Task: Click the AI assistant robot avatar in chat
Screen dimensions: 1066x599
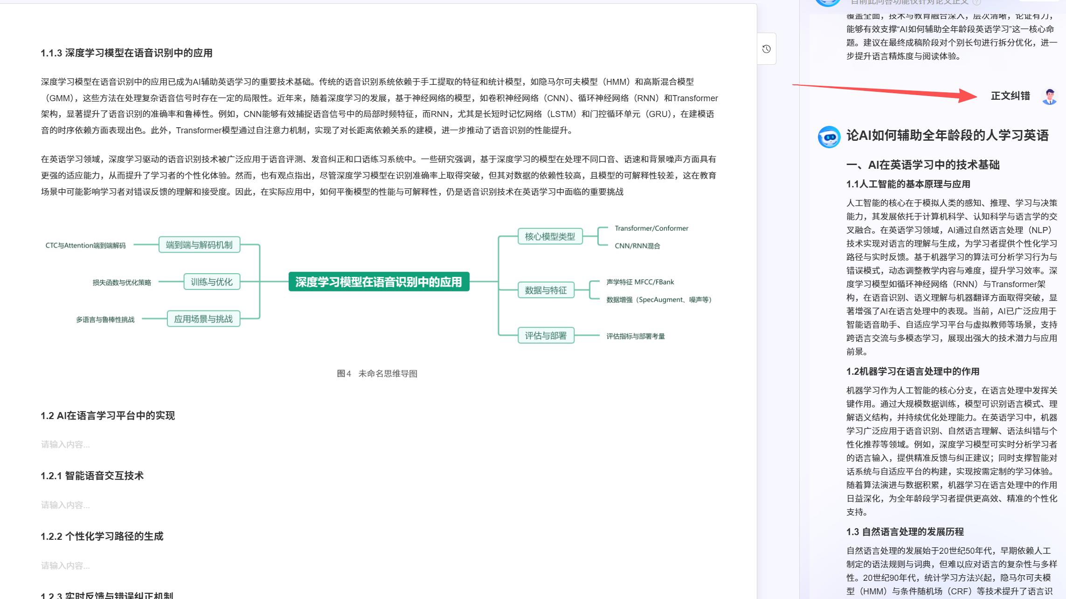Action: (x=828, y=2)
